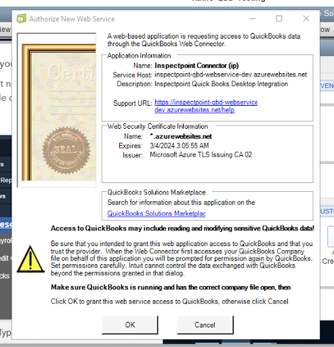The image size is (334, 347).
Task: Open the QuickBooks Solutions Marketplace link
Action: pos(156,213)
